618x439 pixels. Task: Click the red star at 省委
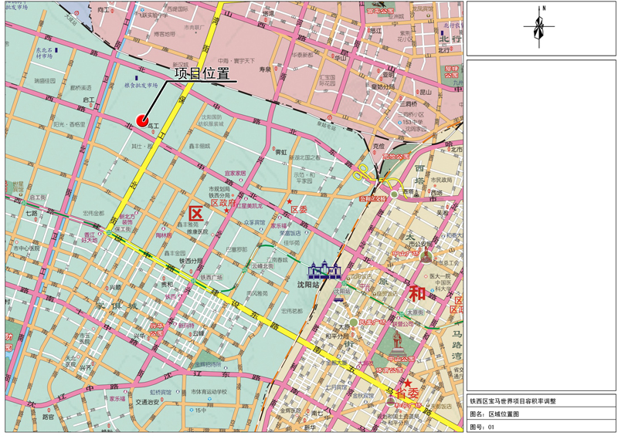point(406,383)
